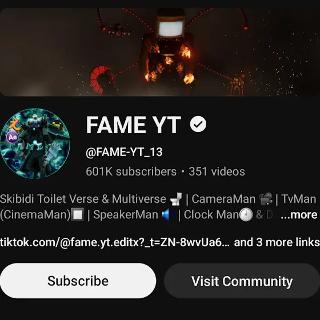Click the movie camera emoji
This screenshot has height=320, width=320.
(266, 199)
